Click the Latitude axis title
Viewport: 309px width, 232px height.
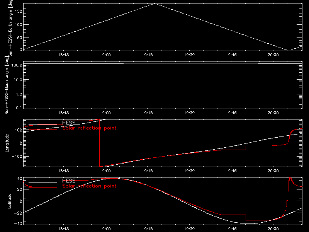click(x=9, y=201)
